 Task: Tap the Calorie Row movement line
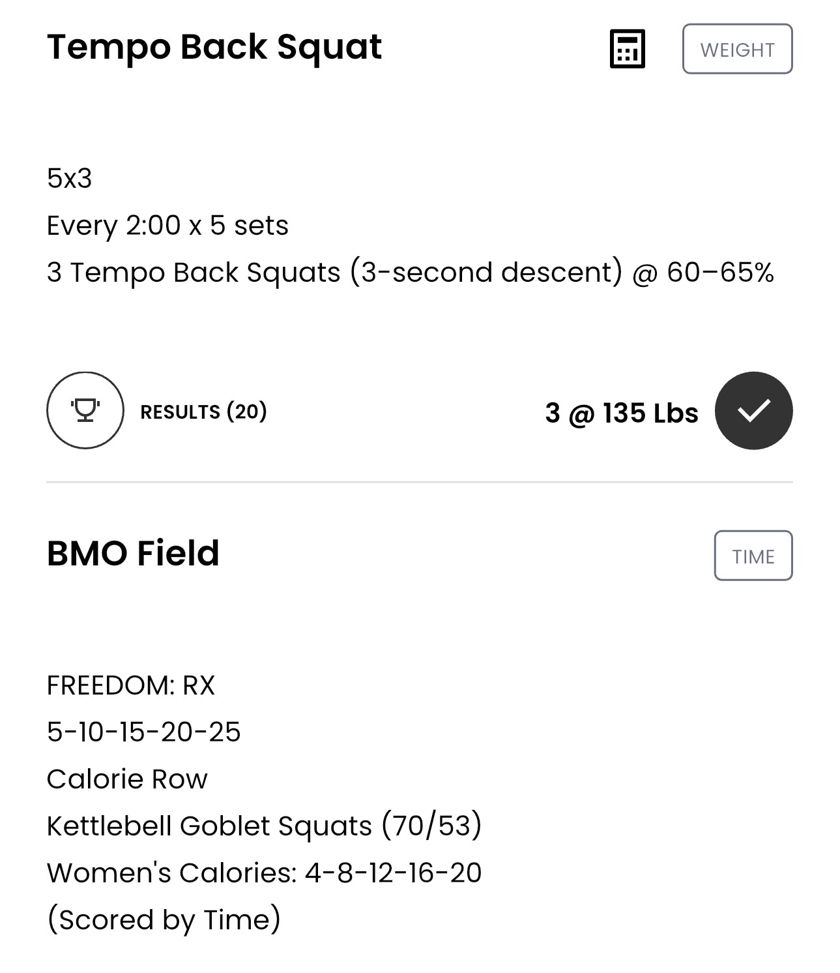click(127, 779)
